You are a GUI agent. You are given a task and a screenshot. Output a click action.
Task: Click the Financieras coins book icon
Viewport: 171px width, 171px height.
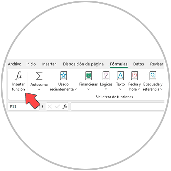coord(88,76)
